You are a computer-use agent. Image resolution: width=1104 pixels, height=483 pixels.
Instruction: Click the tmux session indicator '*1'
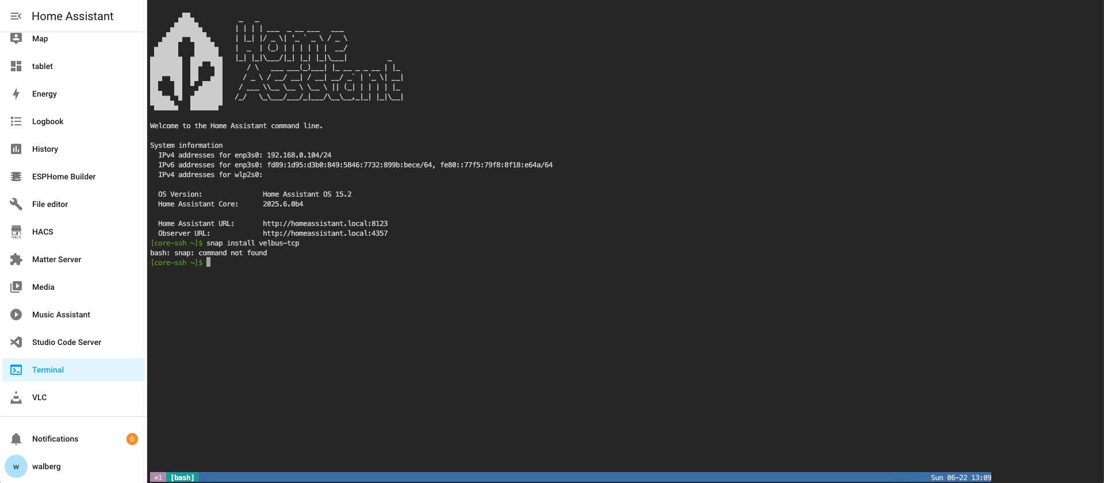[158, 477]
